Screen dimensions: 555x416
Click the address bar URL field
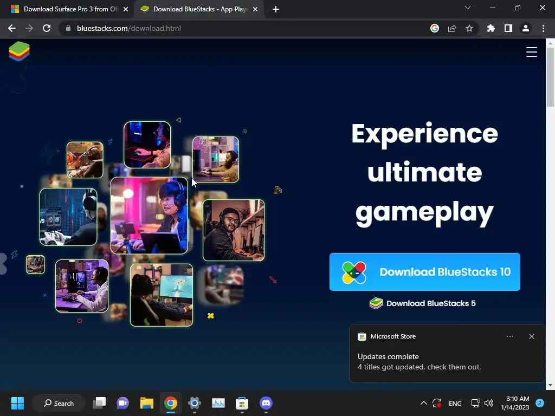tap(244, 28)
